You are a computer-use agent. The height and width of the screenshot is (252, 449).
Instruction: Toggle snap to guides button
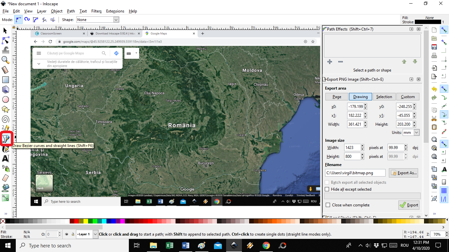coord(444,199)
